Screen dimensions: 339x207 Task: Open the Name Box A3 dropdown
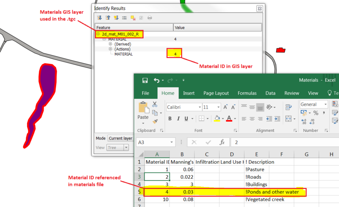(x=172, y=142)
